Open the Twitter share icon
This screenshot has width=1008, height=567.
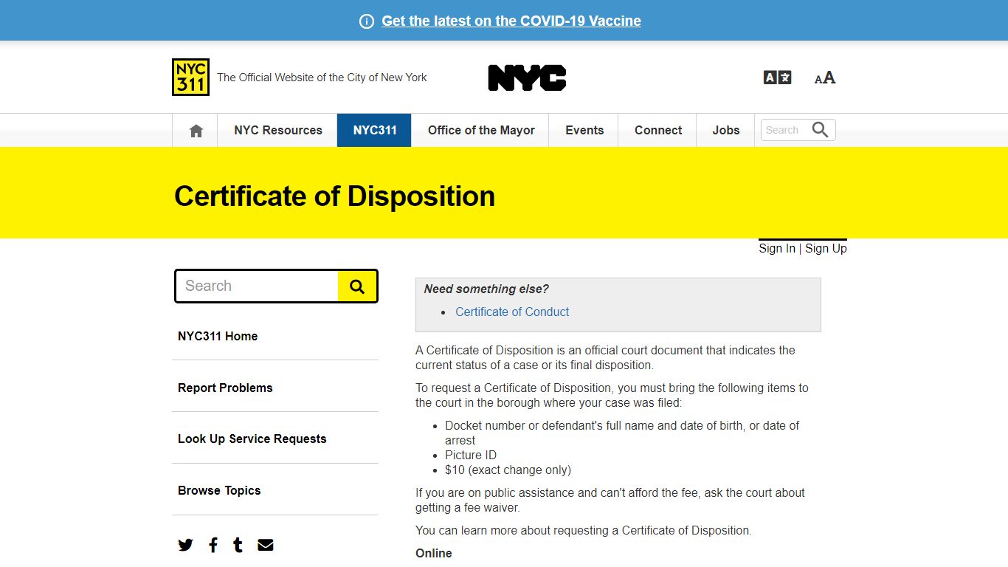pos(186,545)
